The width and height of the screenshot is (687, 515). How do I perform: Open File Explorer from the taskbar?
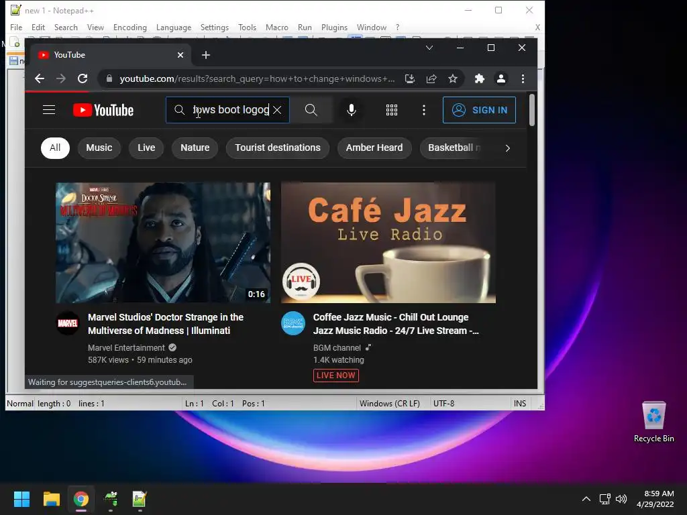tap(51, 499)
